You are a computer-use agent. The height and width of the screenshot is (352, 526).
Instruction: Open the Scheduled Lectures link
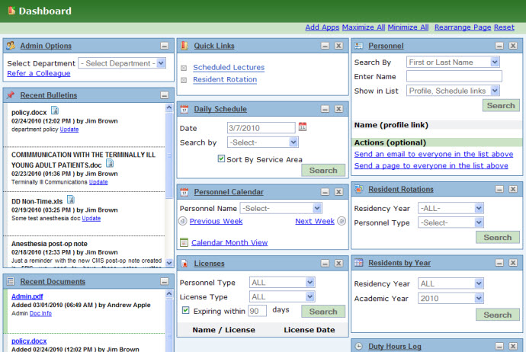click(229, 67)
